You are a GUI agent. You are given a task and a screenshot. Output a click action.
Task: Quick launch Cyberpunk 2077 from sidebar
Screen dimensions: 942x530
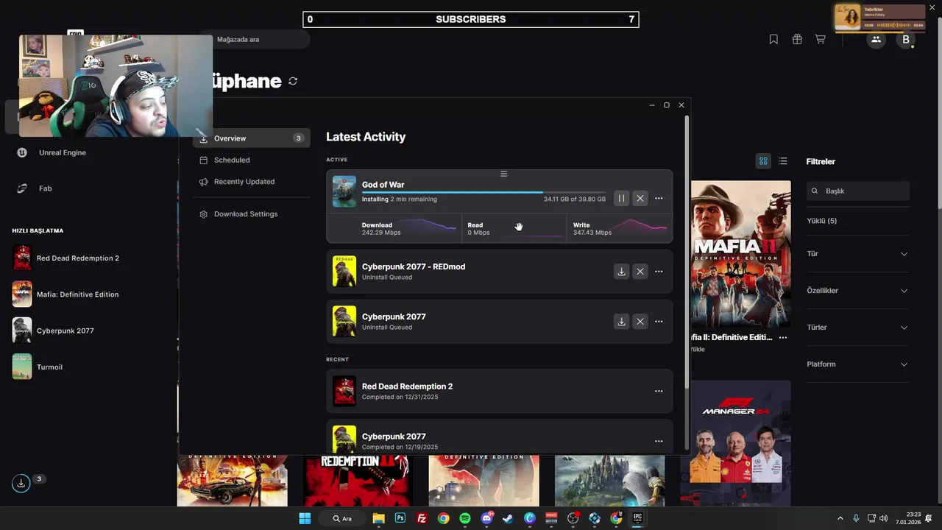[54, 331]
